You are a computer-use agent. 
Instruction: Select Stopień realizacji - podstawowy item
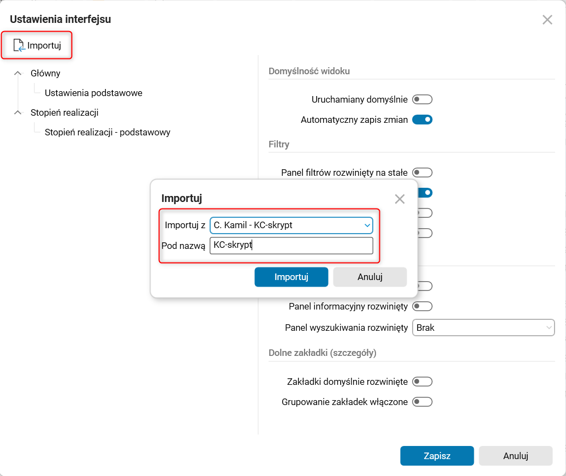click(x=108, y=132)
